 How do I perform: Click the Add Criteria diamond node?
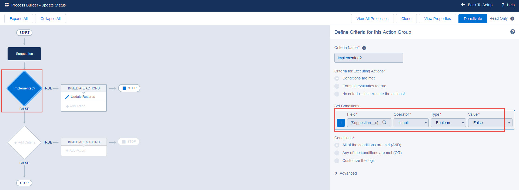point(24,142)
